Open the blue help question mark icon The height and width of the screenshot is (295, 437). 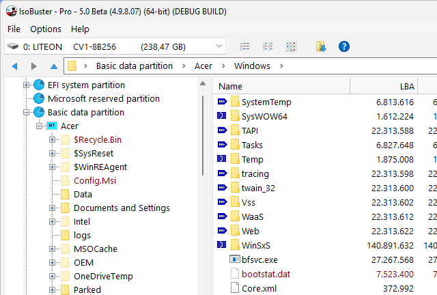pos(344,46)
